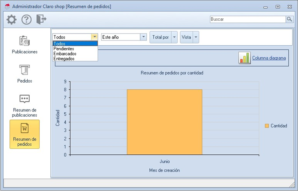
Task: Select Todos in the dropdown list
Action: [x=75, y=44]
